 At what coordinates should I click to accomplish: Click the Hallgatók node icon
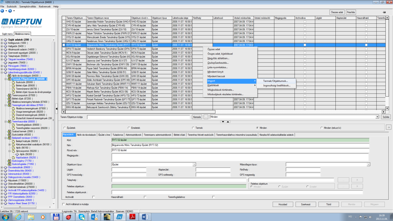pyautogui.click(x=6, y=46)
